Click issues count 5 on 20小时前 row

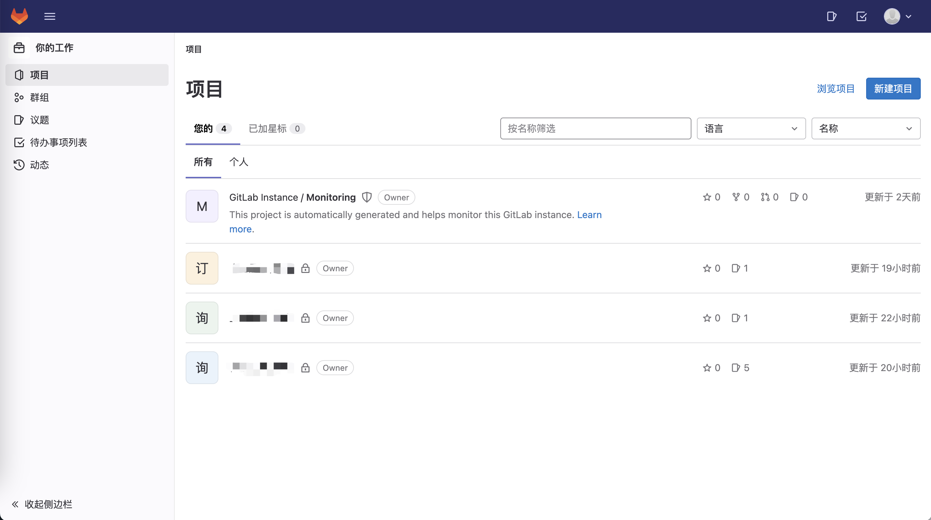(x=740, y=368)
